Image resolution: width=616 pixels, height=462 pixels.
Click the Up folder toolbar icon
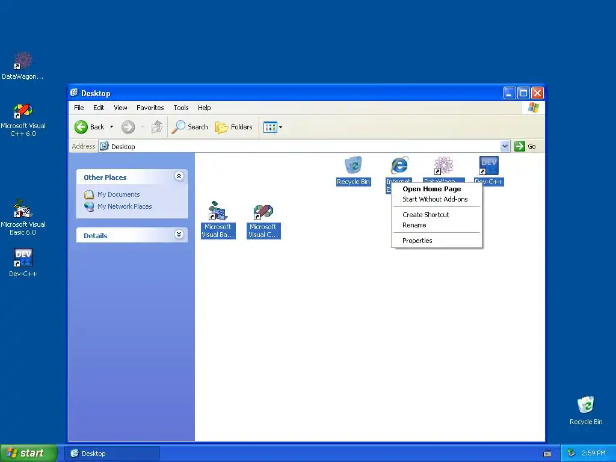click(157, 127)
